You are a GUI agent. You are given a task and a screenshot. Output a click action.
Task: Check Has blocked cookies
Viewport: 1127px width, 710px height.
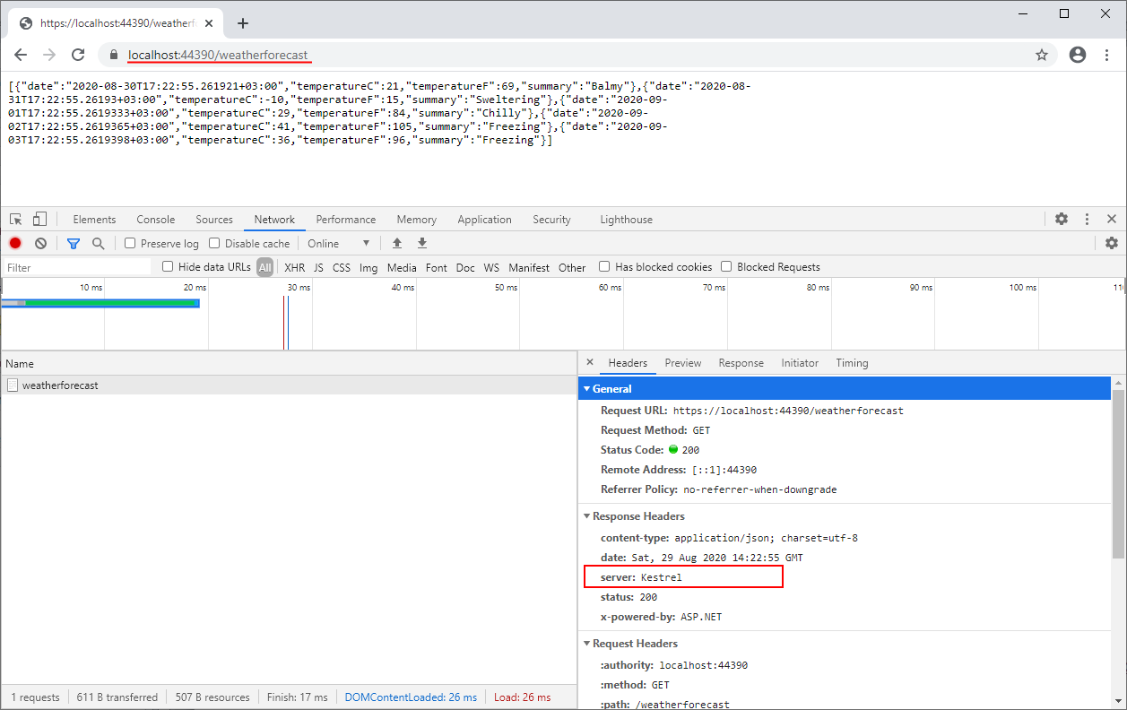tap(604, 266)
